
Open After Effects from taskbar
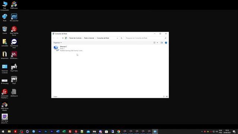coord(40,131)
